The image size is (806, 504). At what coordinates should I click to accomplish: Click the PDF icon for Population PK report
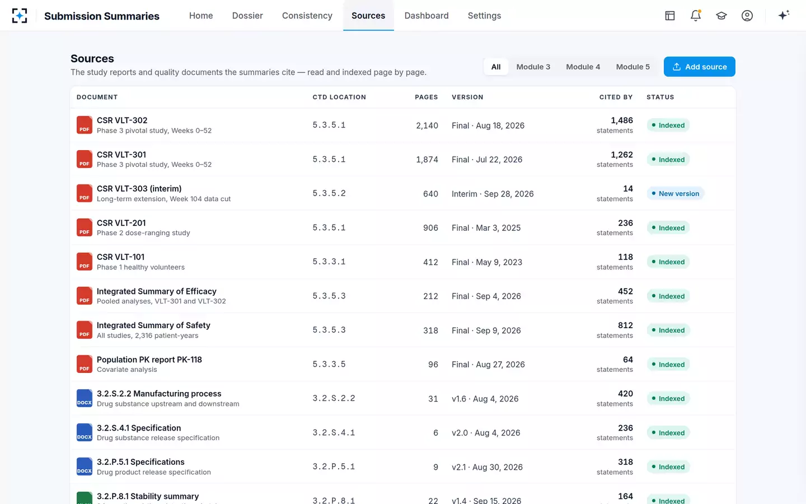click(85, 364)
